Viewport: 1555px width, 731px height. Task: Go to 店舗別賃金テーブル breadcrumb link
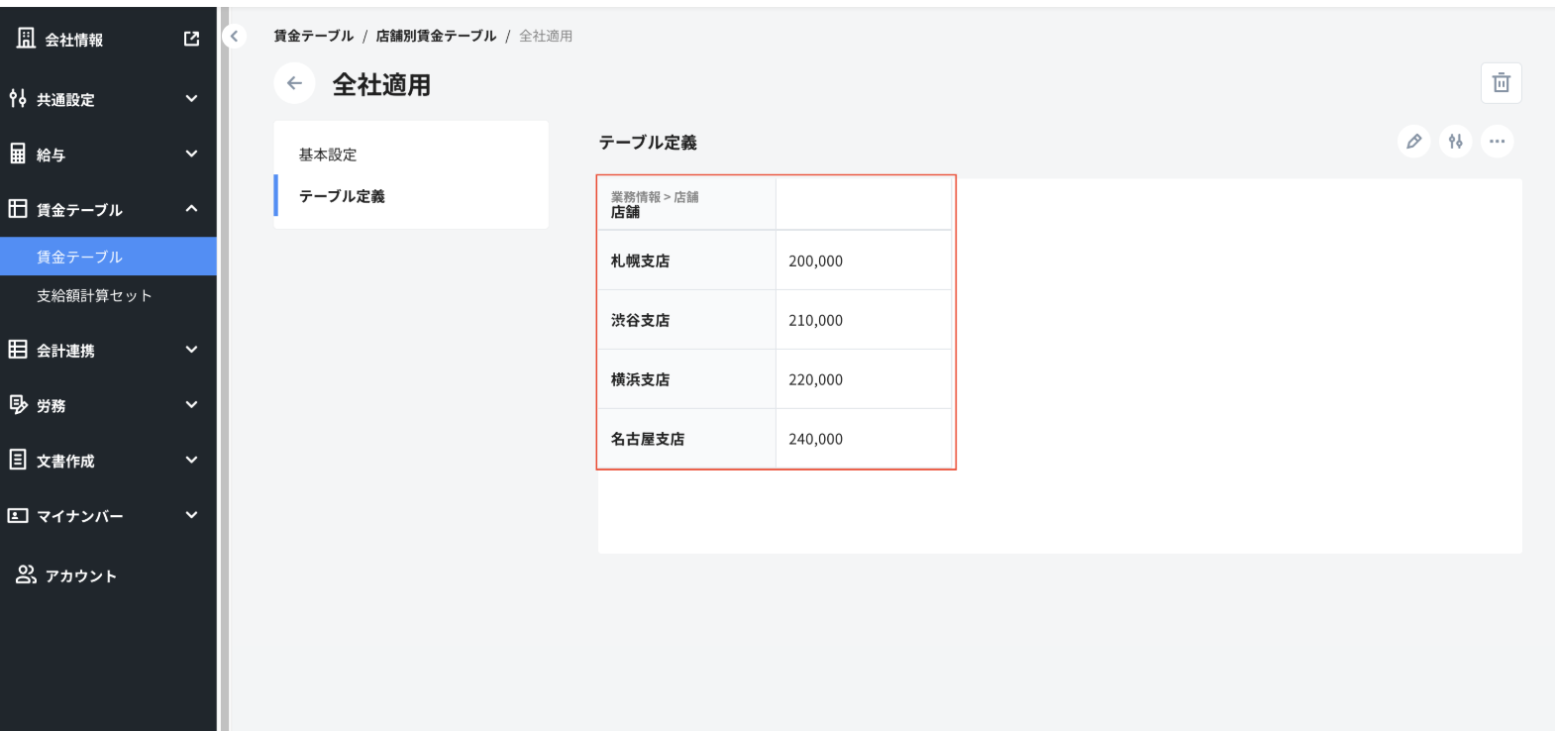pyautogui.click(x=436, y=36)
